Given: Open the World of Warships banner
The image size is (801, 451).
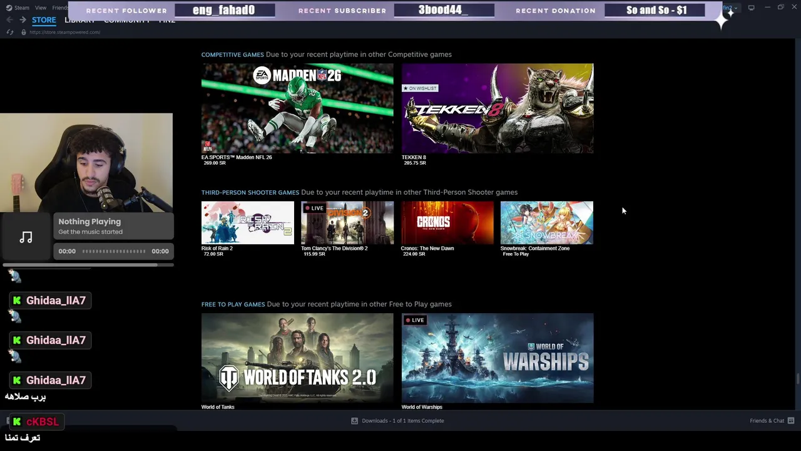Looking at the screenshot, I should pos(497,358).
